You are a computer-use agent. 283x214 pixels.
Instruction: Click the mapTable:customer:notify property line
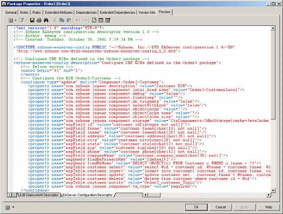[115, 182]
